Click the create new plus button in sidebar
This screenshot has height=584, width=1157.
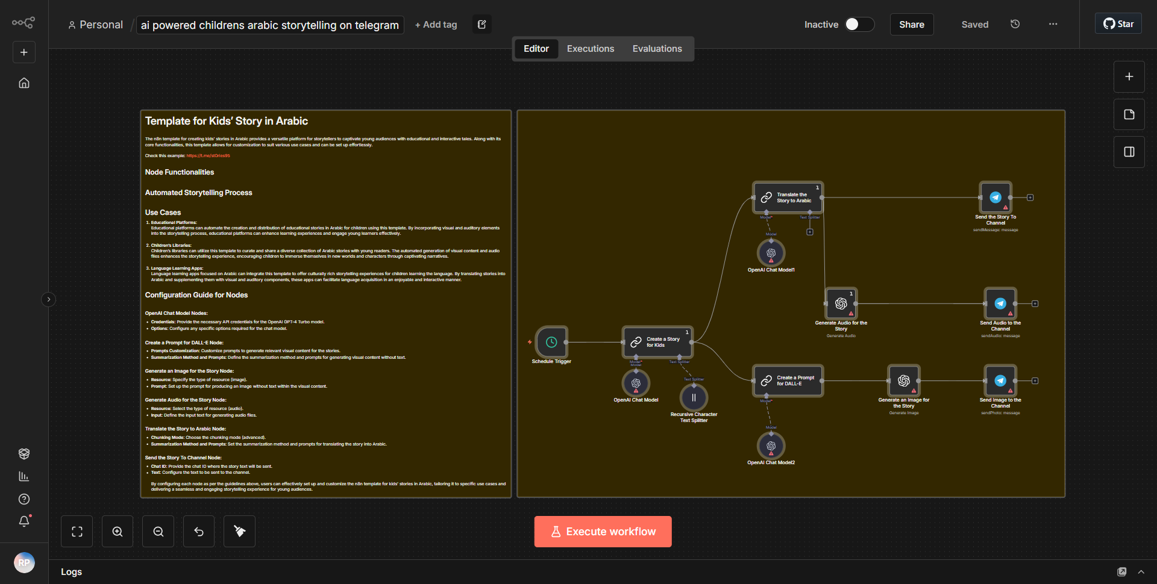(24, 52)
